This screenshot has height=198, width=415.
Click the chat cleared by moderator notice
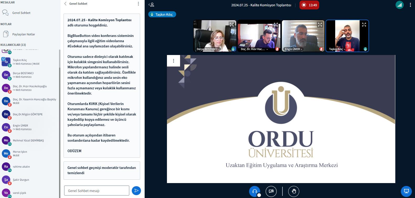102,170
